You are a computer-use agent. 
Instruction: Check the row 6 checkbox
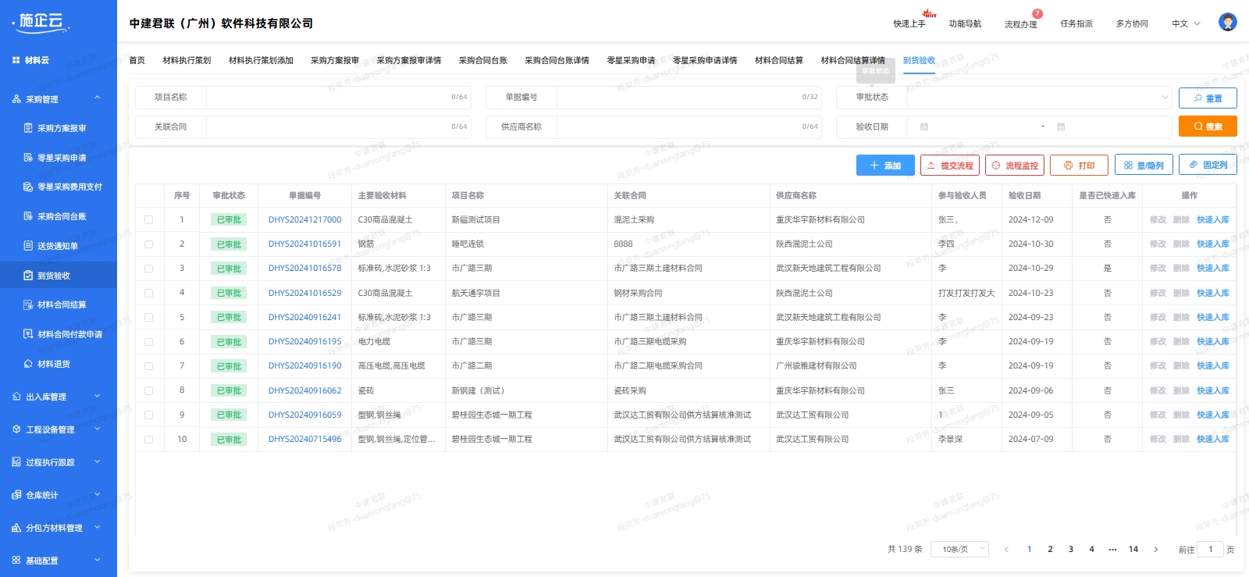click(x=148, y=342)
